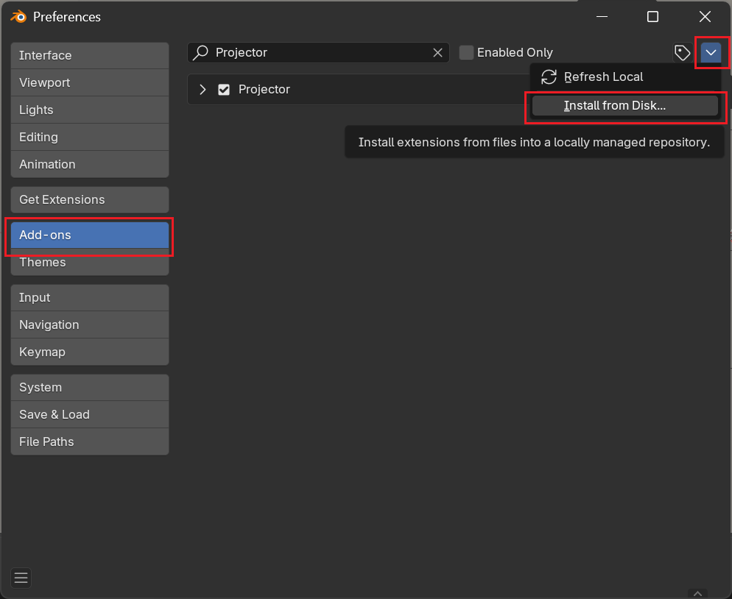Switch to the Viewport section
The width and height of the screenshot is (732, 599).
coord(90,82)
